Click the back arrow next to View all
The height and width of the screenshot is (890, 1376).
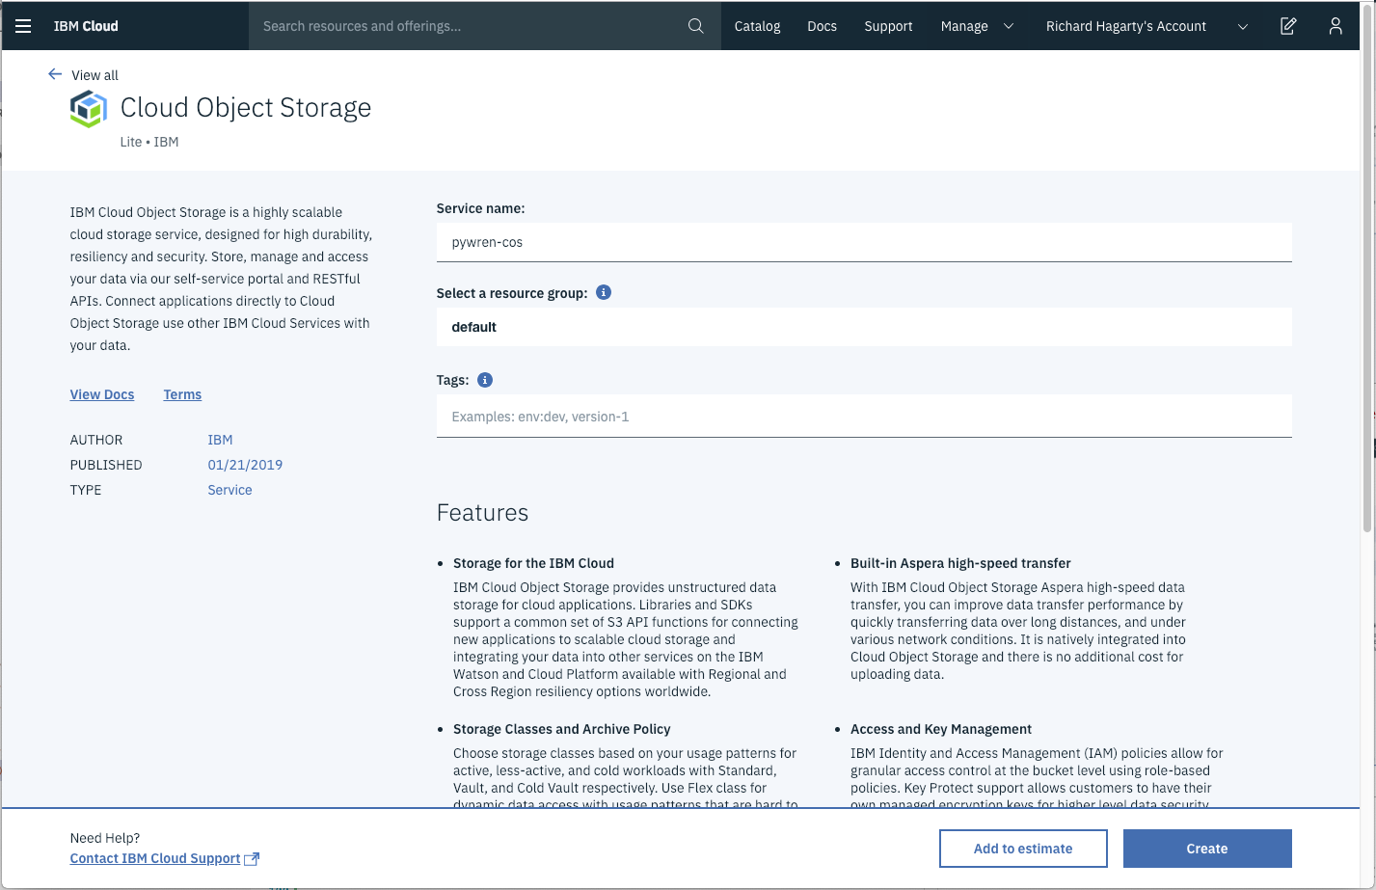coord(55,74)
